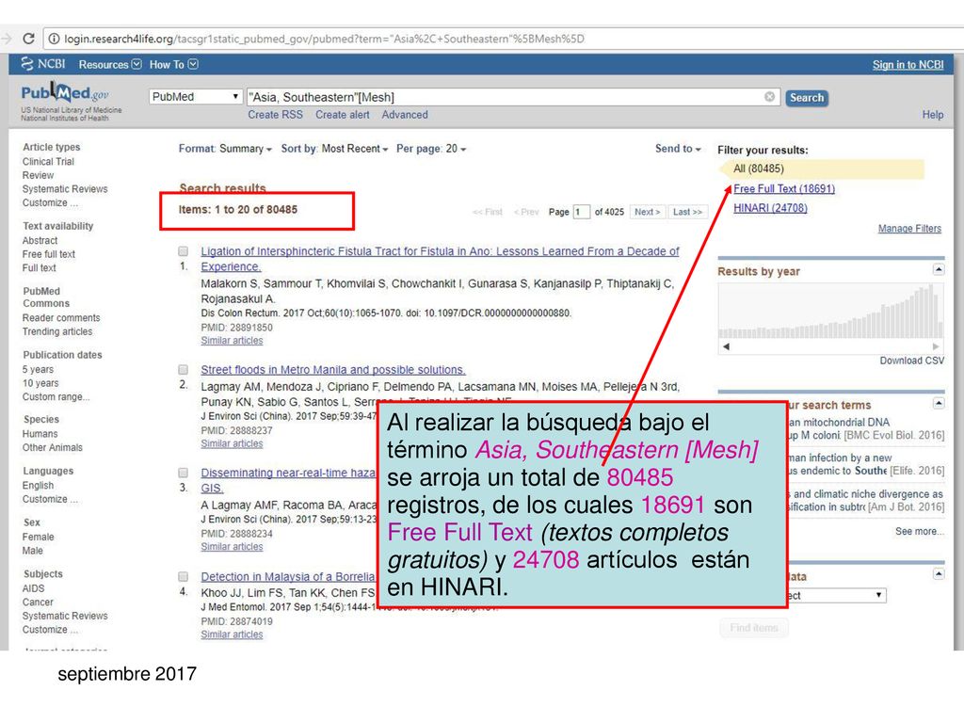Open Create RSS link

tap(276, 115)
